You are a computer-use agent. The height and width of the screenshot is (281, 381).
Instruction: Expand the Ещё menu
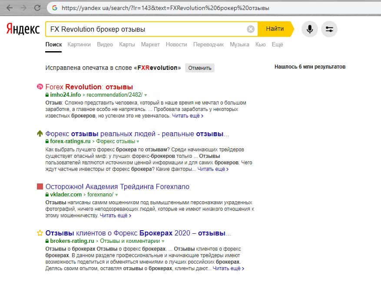tap(277, 45)
